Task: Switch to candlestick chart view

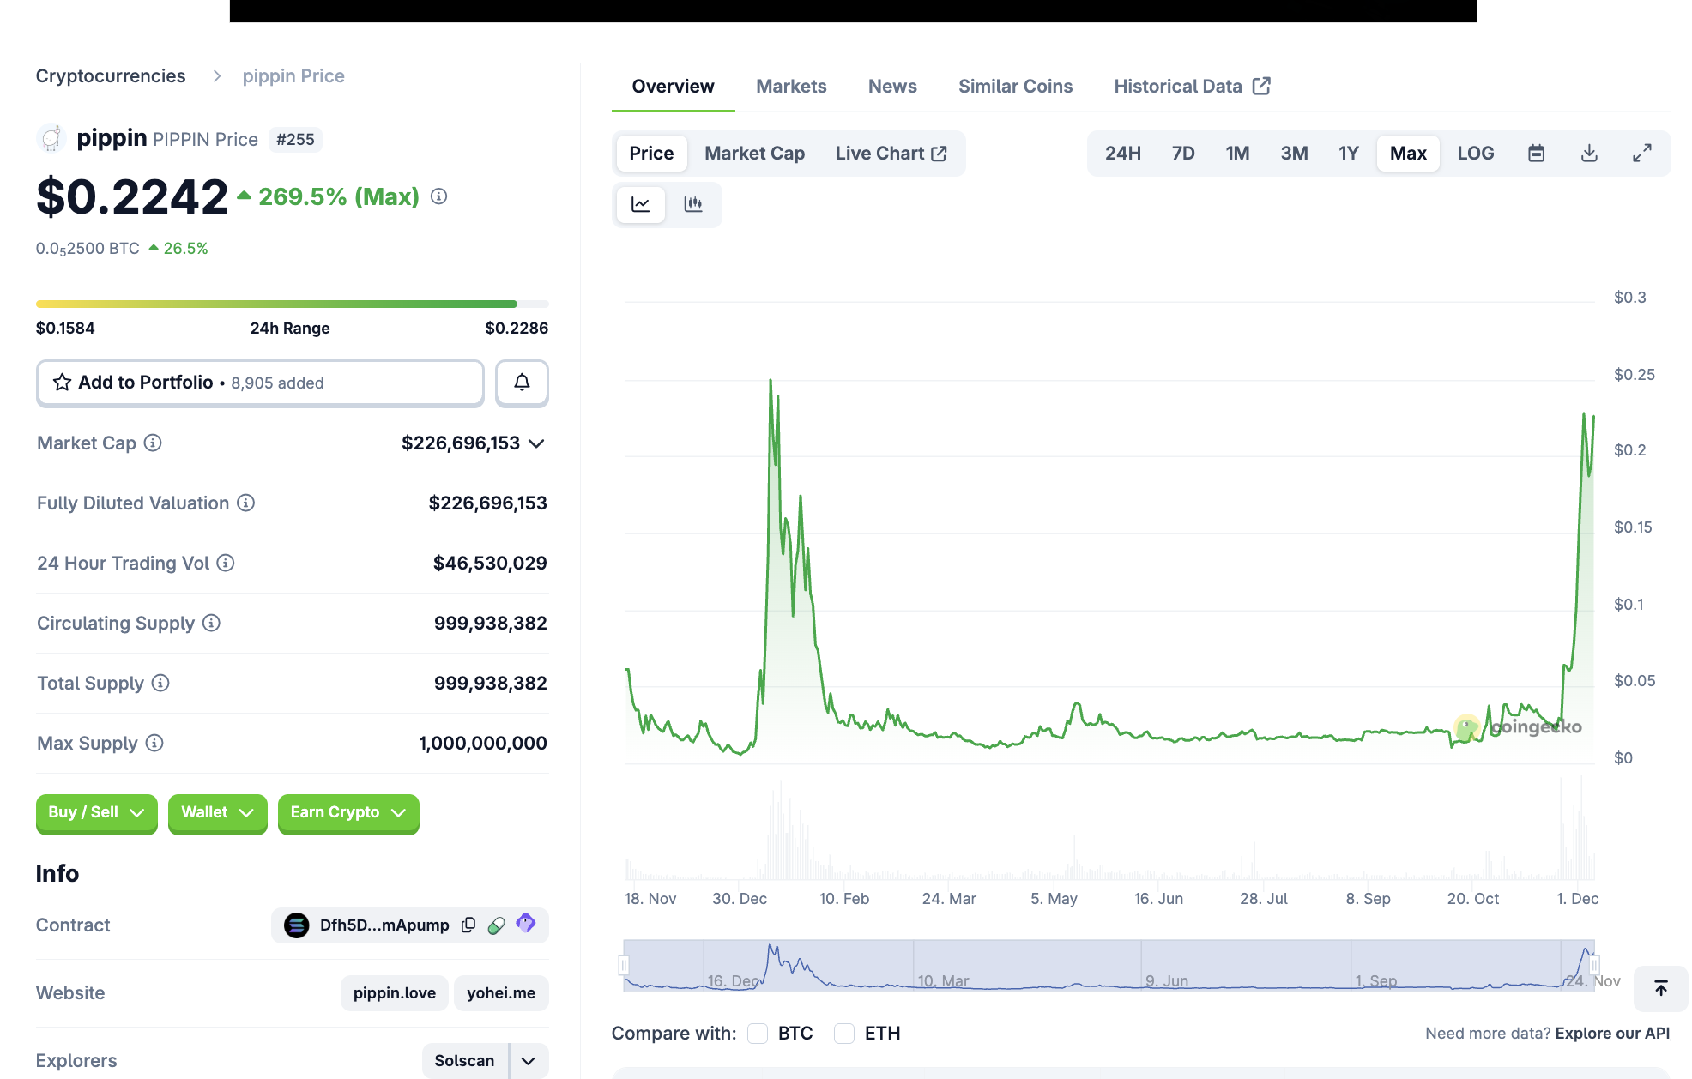Action: [x=693, y=204]
